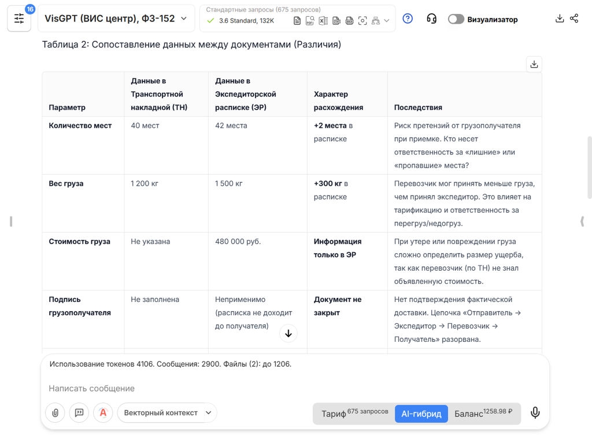
Task: Download the table with its download button
Action: 534,64
